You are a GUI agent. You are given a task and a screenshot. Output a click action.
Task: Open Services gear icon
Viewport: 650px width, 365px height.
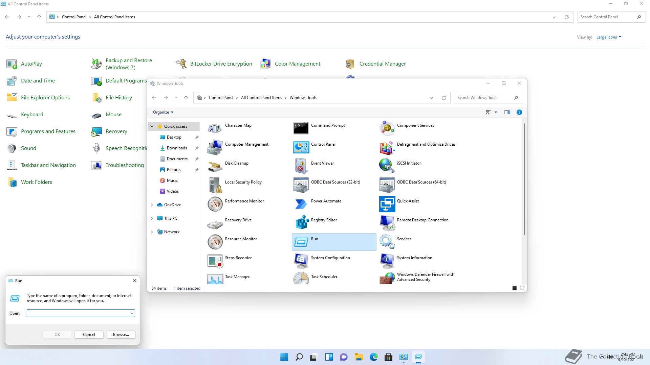click(387, 242)
